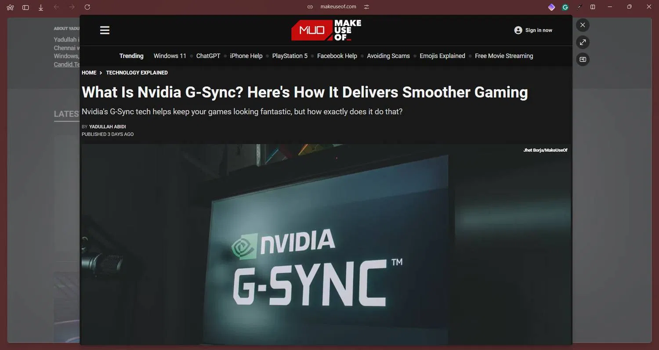This screenshot has width=659, height=350.
Task: Open the Grammarly extension
Action: 565,7
